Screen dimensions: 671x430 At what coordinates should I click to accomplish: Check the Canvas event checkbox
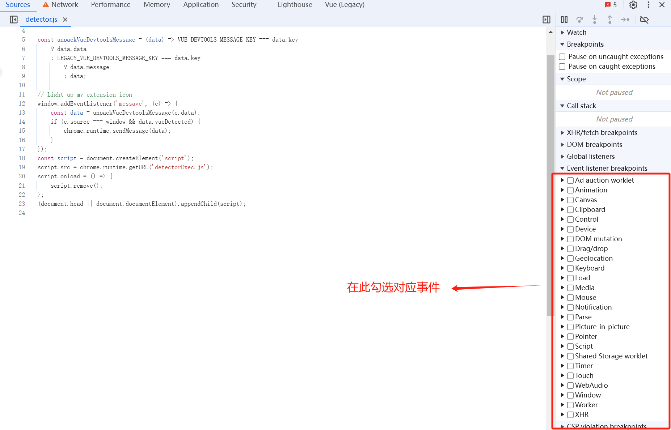point(570,200)
